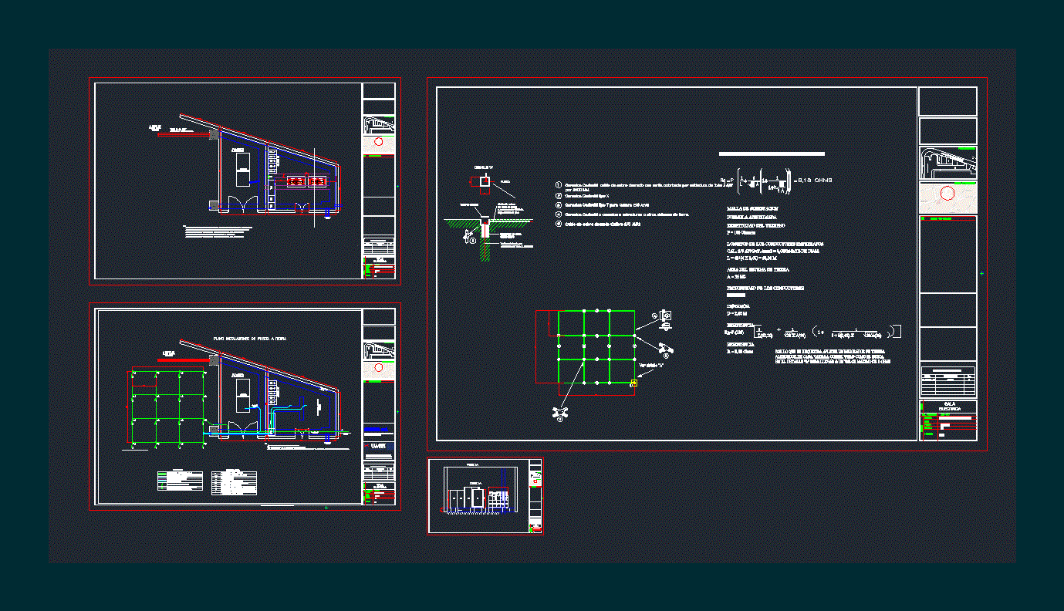The width and height of the screenshot is (1064, 611).
Task: Click the 'ELECTRICA' title block label
Action: [949, 409]
